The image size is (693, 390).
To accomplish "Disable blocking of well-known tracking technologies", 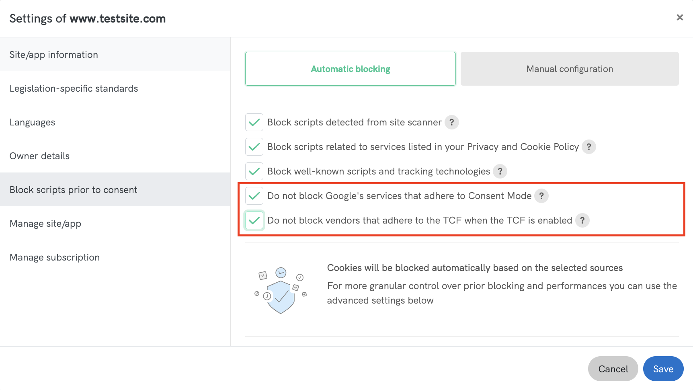I will (254, 171).
